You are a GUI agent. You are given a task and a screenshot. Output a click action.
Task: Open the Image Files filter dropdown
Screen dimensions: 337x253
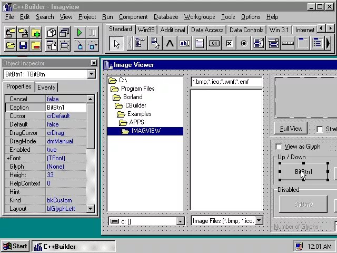click(259, 221)
